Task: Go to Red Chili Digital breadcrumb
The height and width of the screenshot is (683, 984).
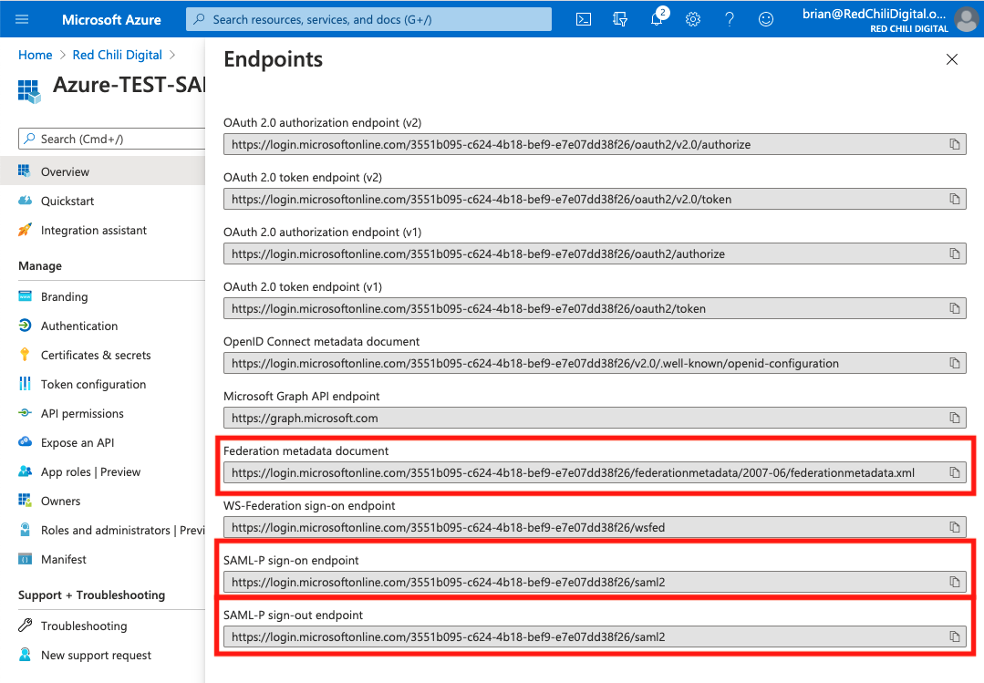Action: click(x=118, y=55)
